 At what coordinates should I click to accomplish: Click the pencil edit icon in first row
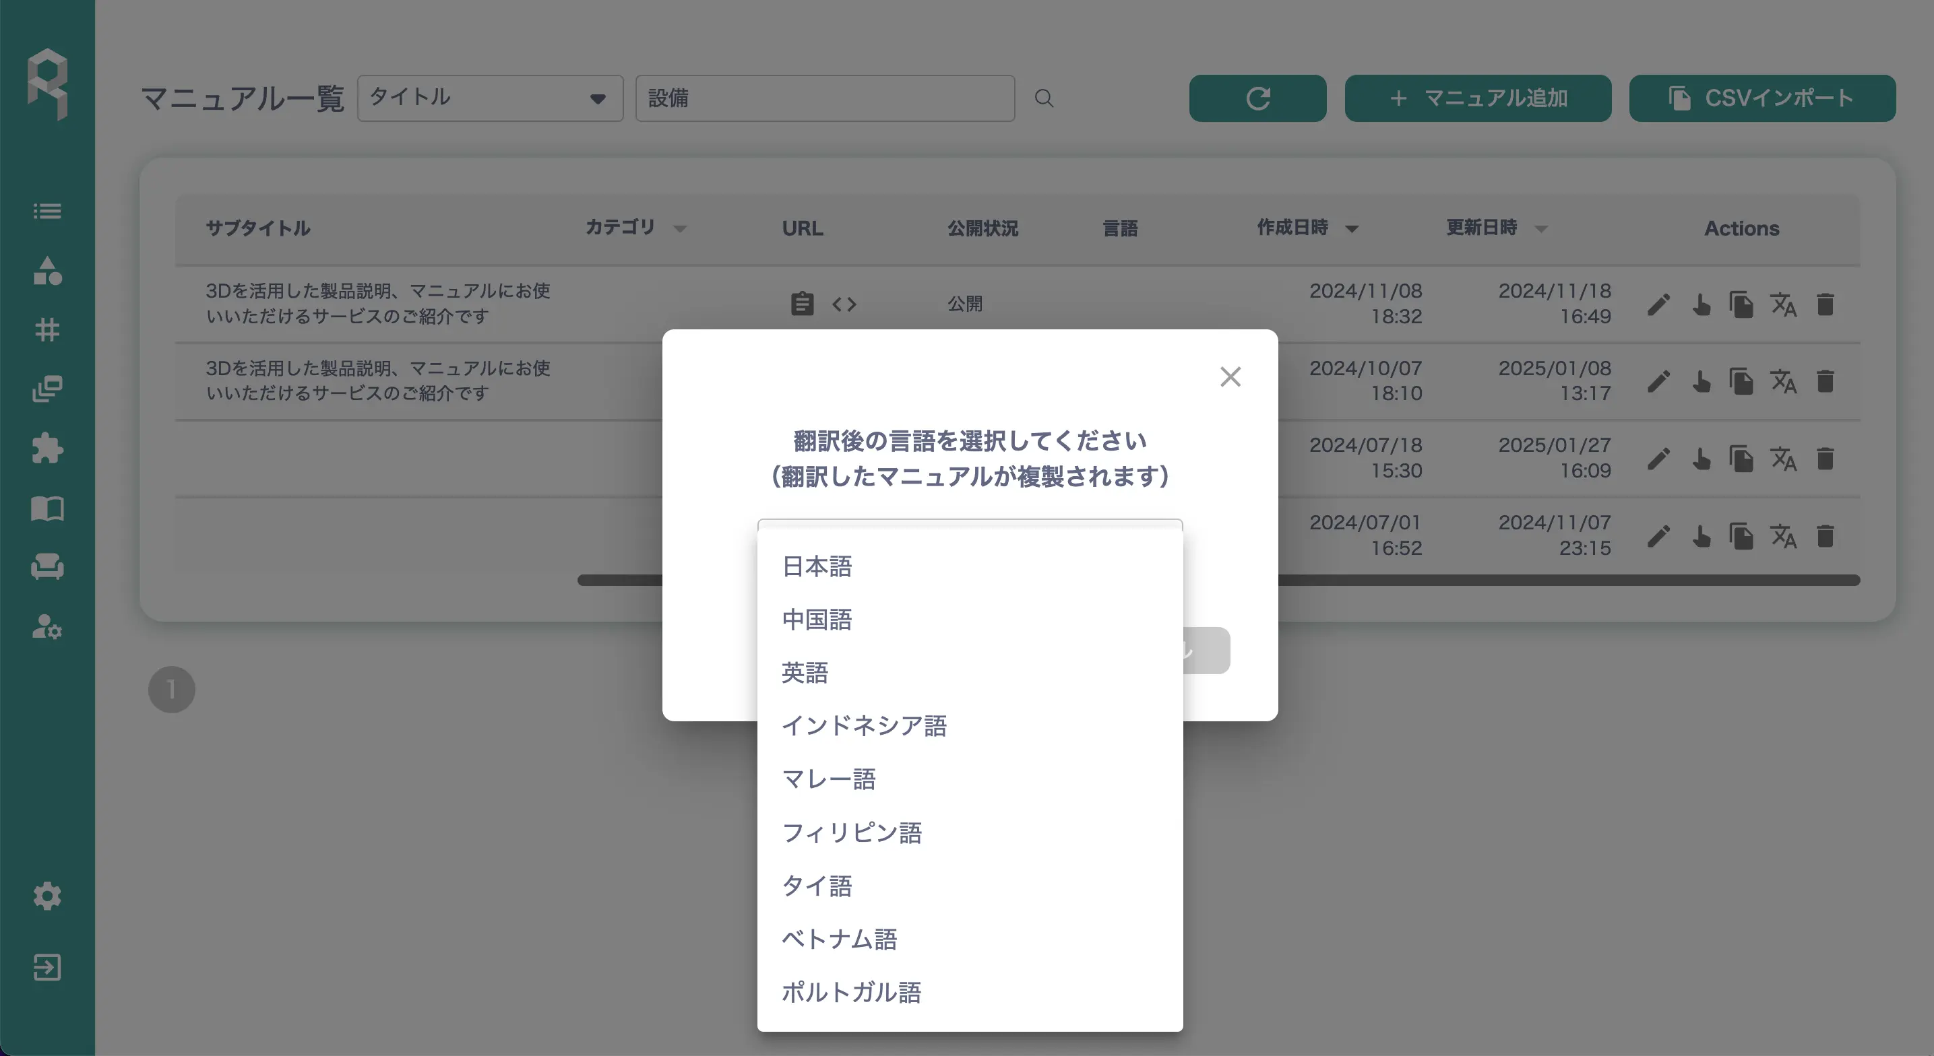[x=1658, y=304]
